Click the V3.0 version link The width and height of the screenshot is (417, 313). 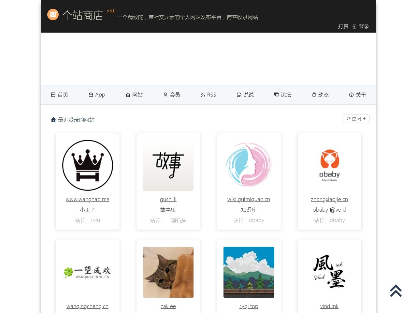pyautogui.click(x=111, y=11)
